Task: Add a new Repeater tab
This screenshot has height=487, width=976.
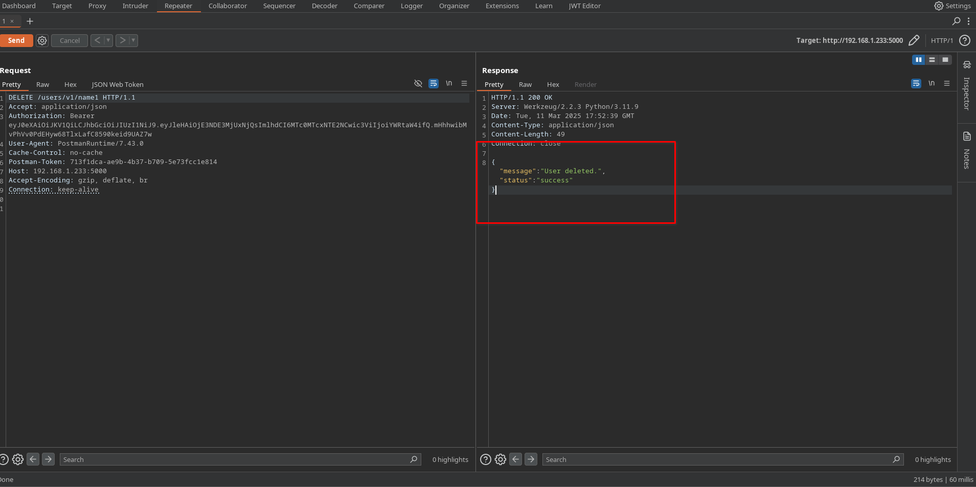Action: 30,21
